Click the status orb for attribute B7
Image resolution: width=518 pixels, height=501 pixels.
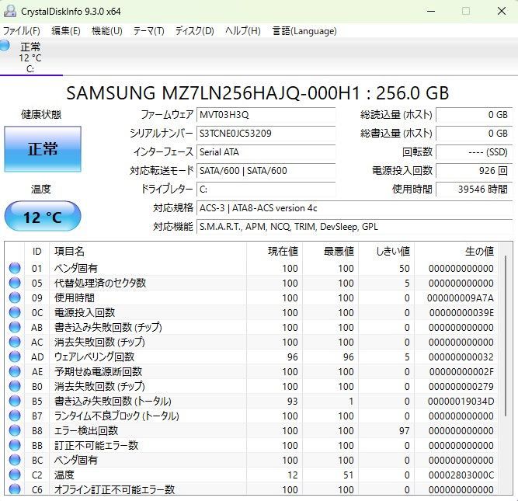[x=15, y=416]
